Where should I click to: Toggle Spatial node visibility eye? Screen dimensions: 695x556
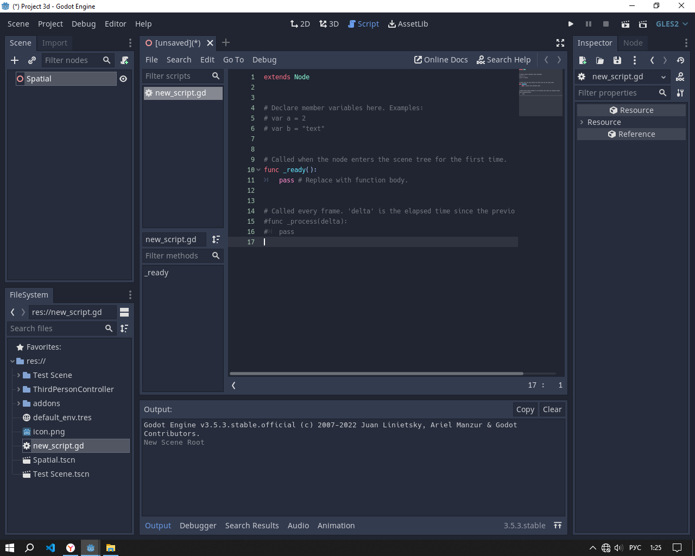(123, 79)
